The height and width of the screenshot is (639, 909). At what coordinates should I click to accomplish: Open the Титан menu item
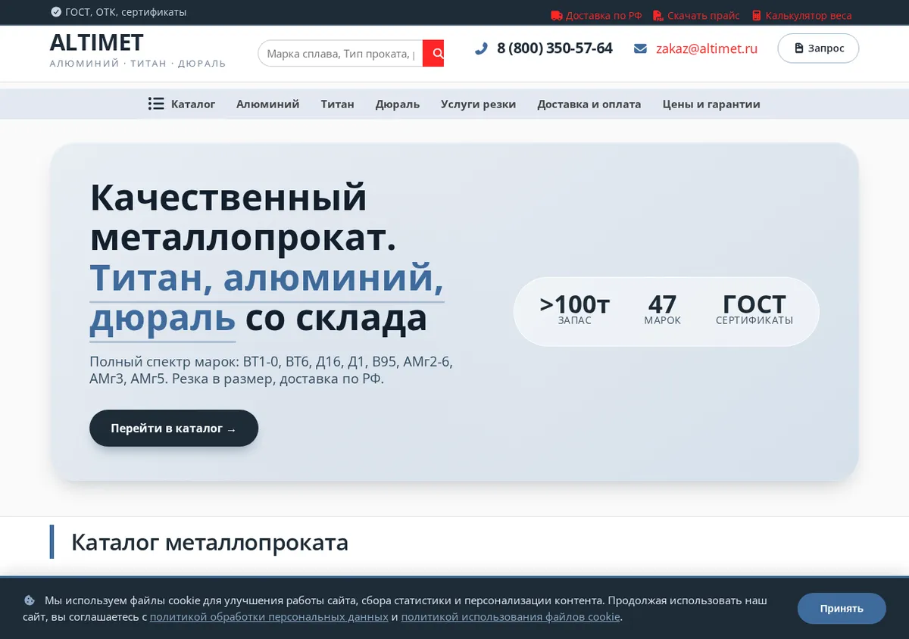point(337,104)
